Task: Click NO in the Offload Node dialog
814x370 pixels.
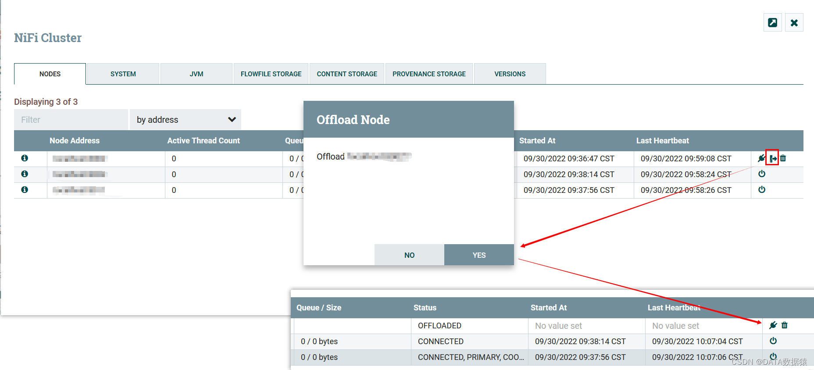Action: pos(409,255)
